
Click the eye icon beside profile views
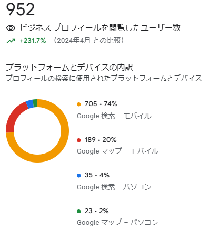11,28
